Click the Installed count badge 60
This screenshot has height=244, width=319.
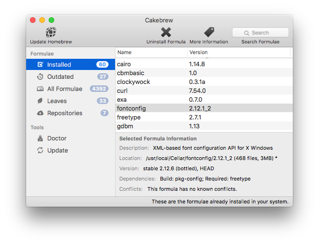[102, 64]
